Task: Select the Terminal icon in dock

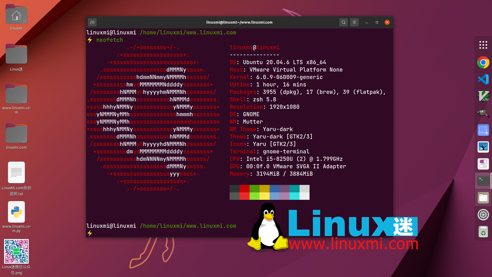Action: coord(483,181)
